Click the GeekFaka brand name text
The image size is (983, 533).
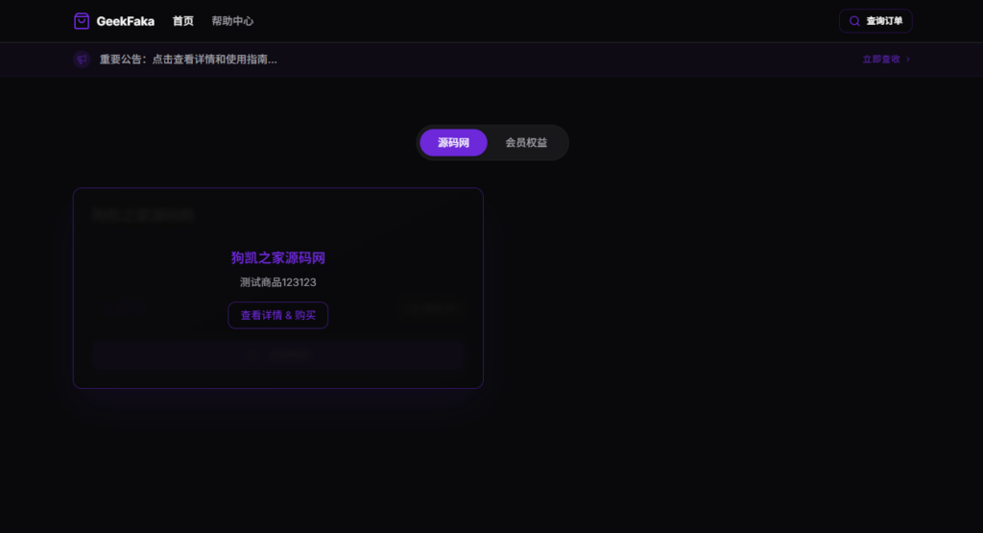[x=126, y=21]
